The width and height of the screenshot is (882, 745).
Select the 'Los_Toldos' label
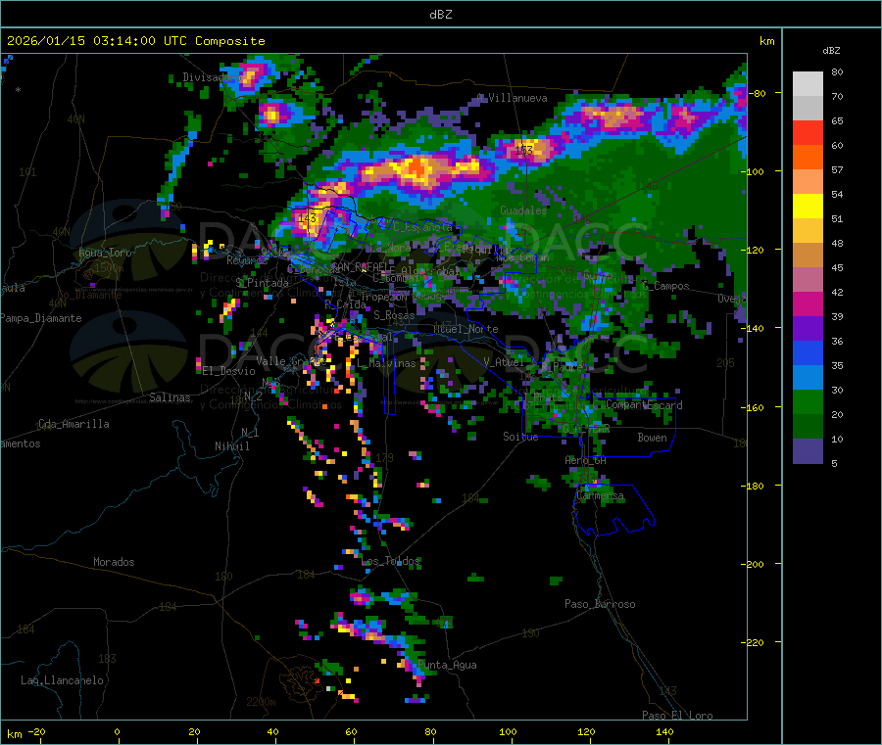(390, 561)
